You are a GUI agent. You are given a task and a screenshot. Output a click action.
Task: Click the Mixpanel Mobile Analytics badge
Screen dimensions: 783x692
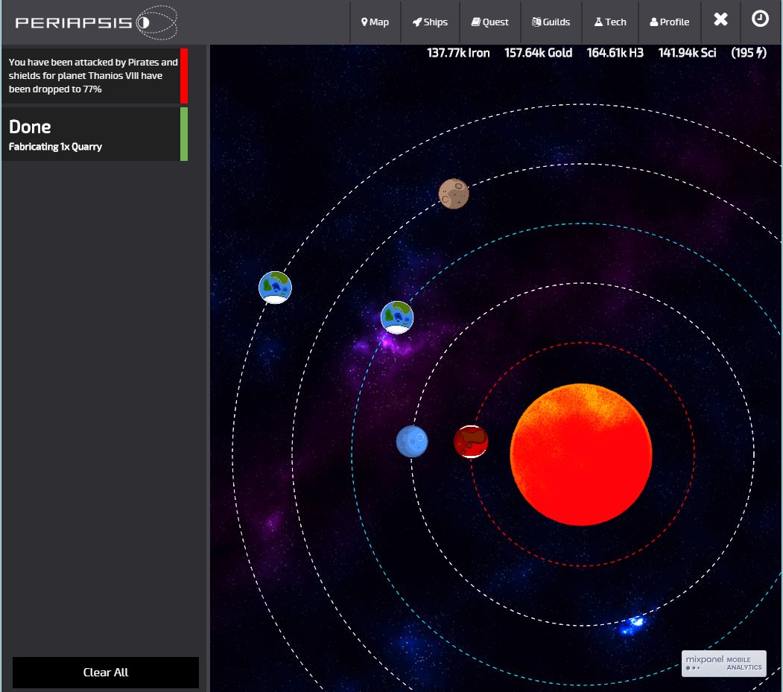point(723,663)
